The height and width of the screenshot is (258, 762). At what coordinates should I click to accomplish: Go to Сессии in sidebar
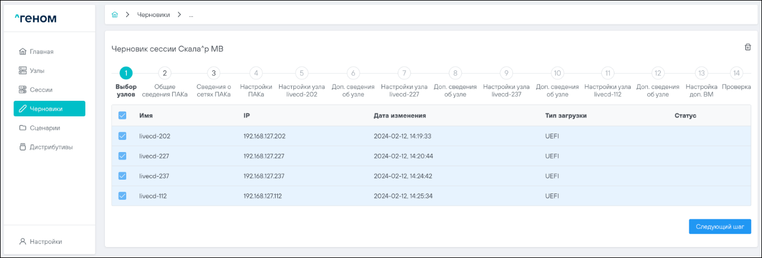[41, 90]
